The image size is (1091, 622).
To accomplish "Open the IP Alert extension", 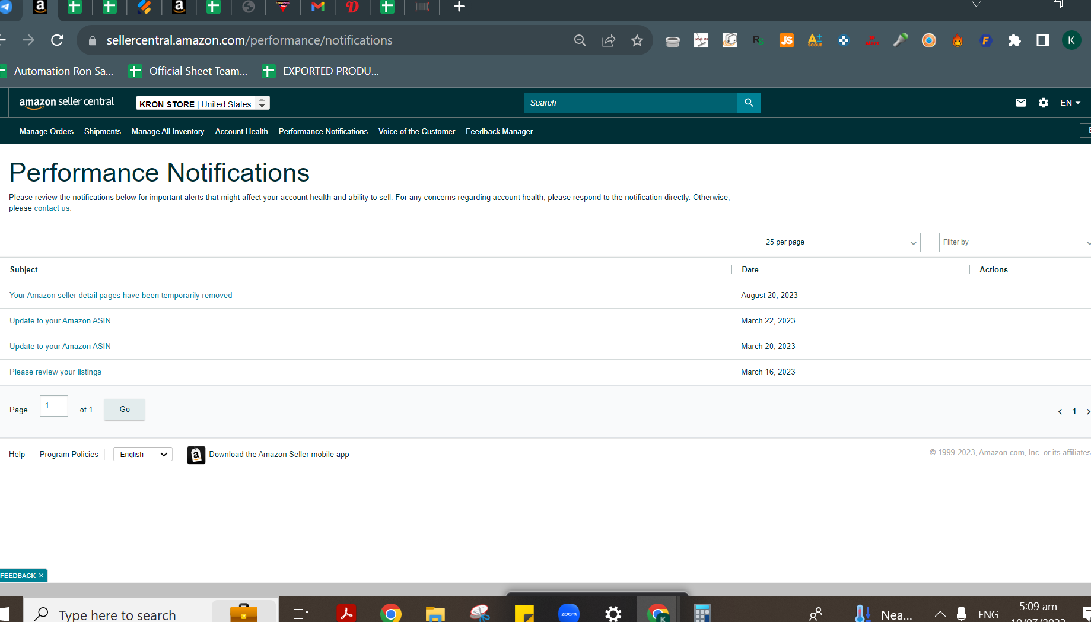I will click(x=872, y=40).
